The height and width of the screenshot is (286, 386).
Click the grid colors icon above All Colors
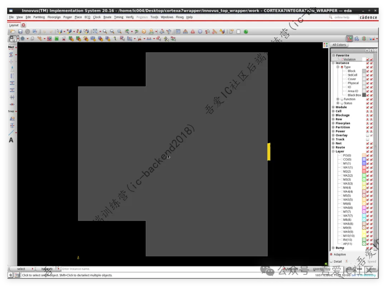point(326,45)
